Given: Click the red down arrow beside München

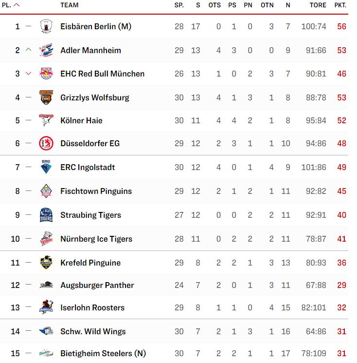Looking at the screenshot, I should click(28, 74).
